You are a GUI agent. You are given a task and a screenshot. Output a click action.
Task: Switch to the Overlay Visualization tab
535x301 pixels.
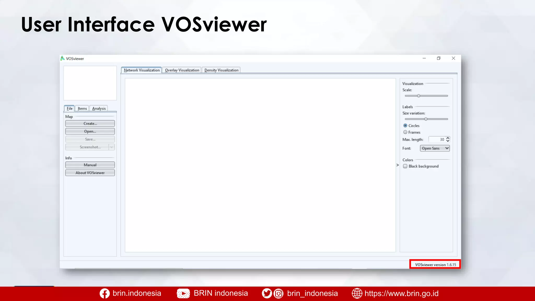182,70
